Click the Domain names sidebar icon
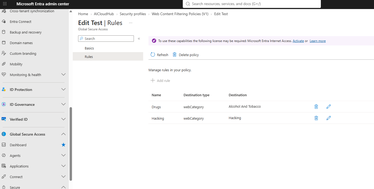374x189 pixels. click(4, 43)
